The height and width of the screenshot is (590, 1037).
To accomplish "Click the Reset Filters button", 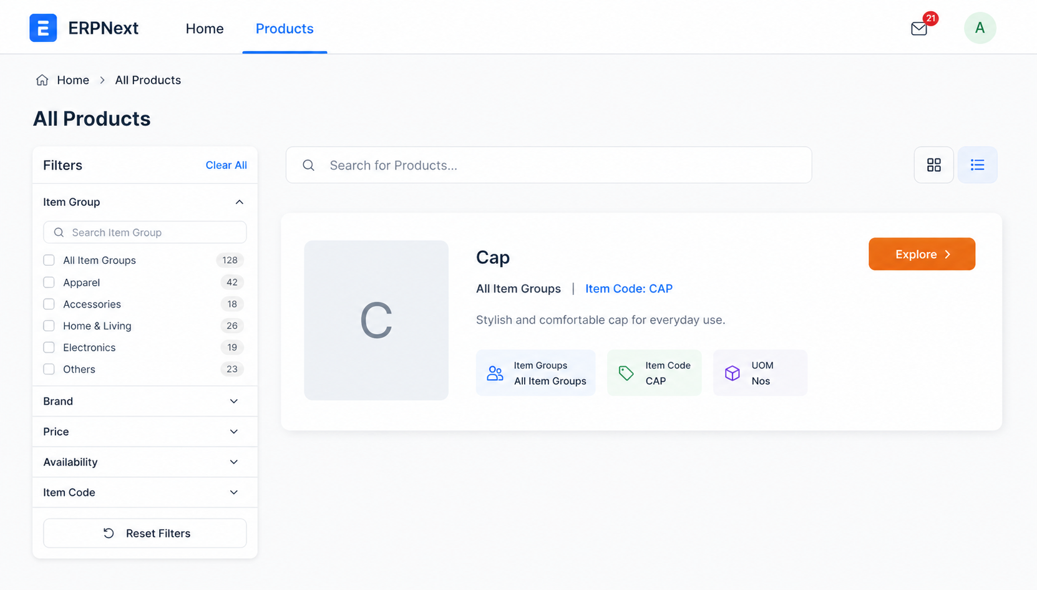I will click(x=145, y=533).
